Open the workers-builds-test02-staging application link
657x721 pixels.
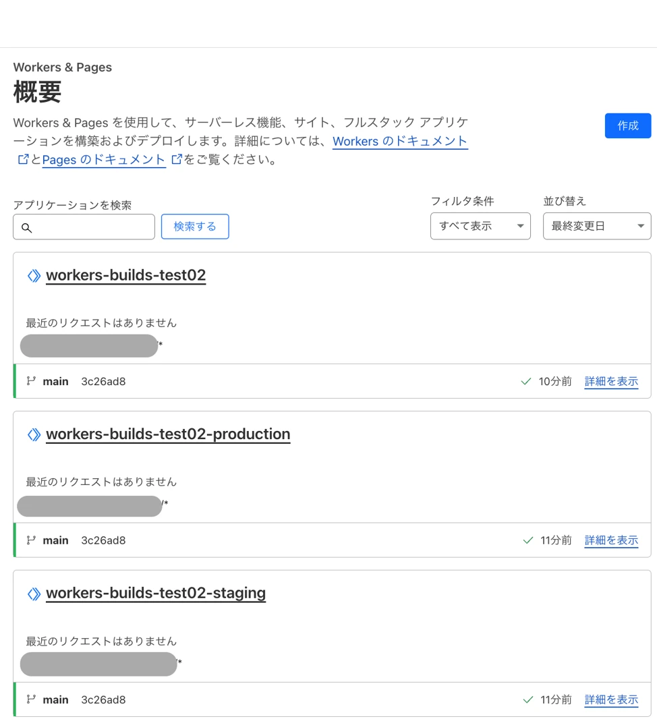[x=156, y=594]
